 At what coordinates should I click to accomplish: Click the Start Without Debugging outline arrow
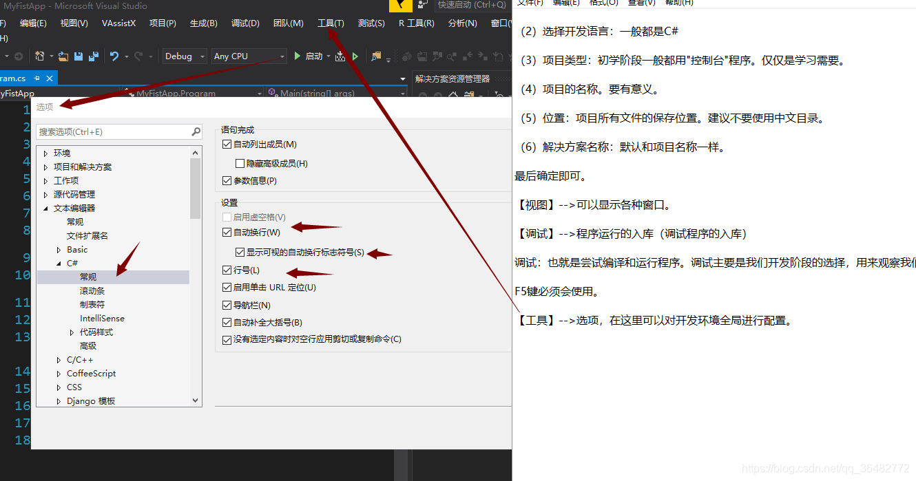355,56
